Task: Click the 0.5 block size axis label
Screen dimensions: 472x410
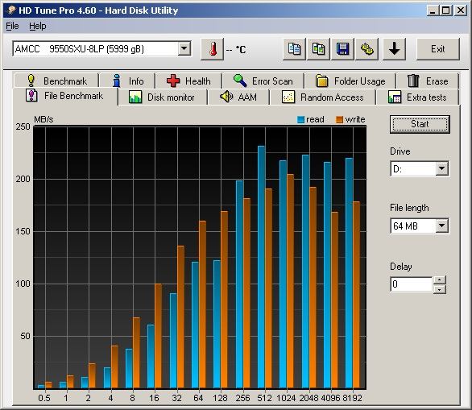Action: 44,398
